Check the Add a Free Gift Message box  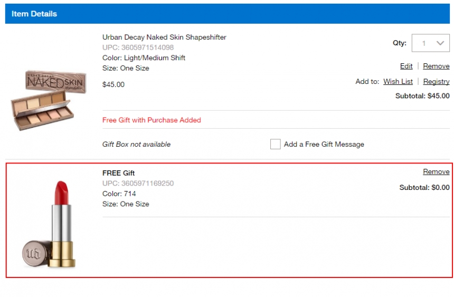pyautogui.click(x=275, y=144)
